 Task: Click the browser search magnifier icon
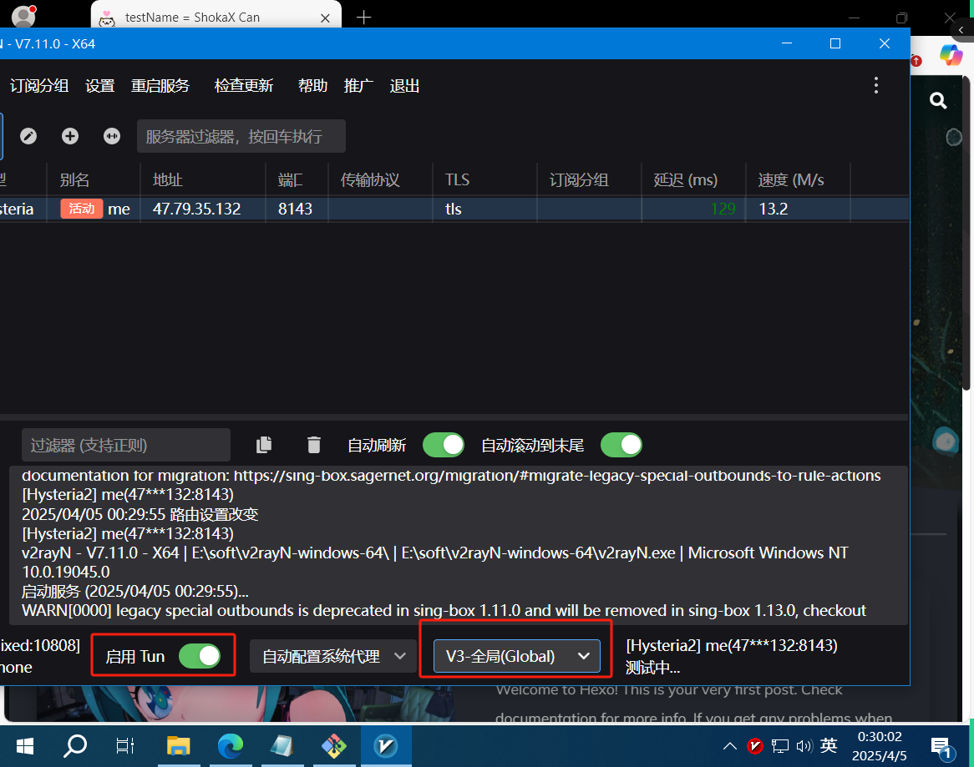[938, 100]
